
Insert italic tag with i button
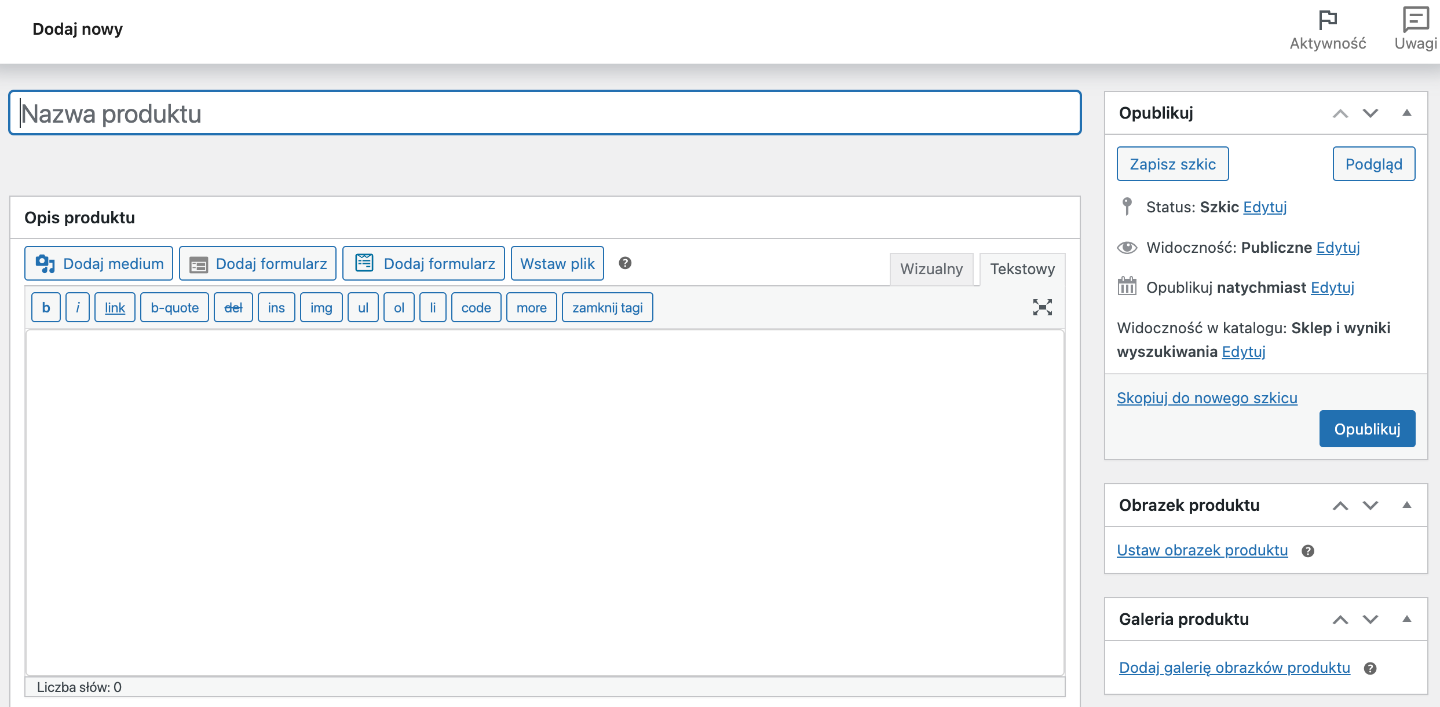click(x=78, y=307)
